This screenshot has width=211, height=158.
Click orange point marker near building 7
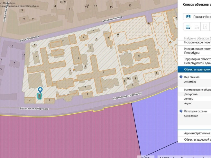[x=74, y=70]
